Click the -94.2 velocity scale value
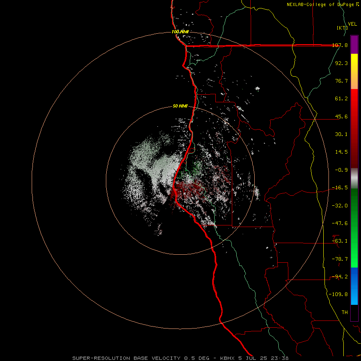 (x=340, y=277)
